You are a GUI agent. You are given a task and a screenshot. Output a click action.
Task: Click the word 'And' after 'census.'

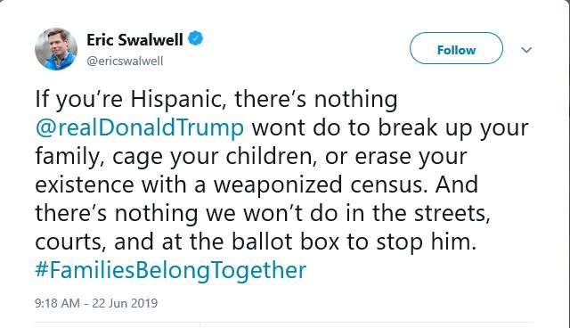pyautogui.click(x=457, y=184)
